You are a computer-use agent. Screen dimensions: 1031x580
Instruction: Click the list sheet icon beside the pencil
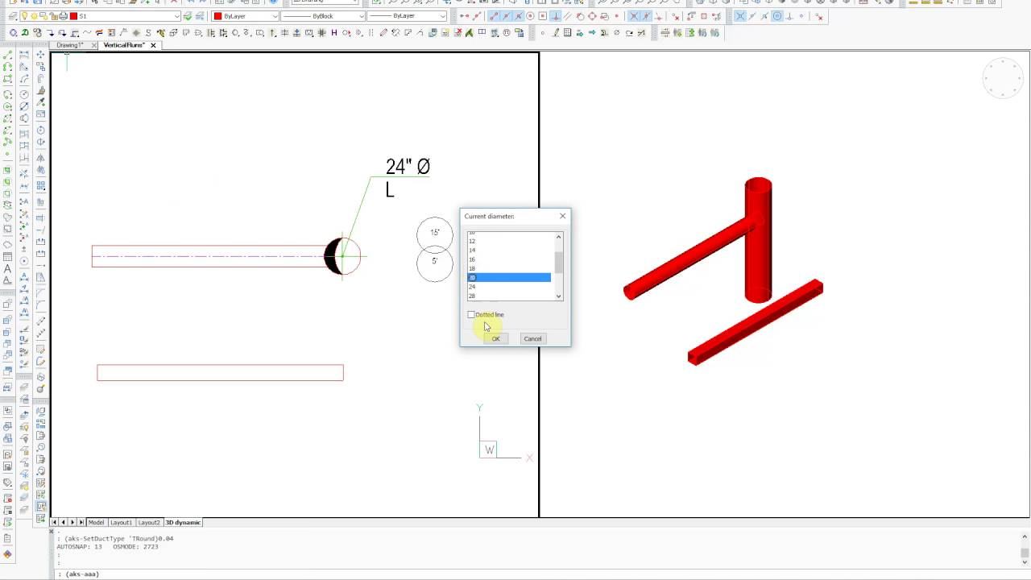coord(567,33)
